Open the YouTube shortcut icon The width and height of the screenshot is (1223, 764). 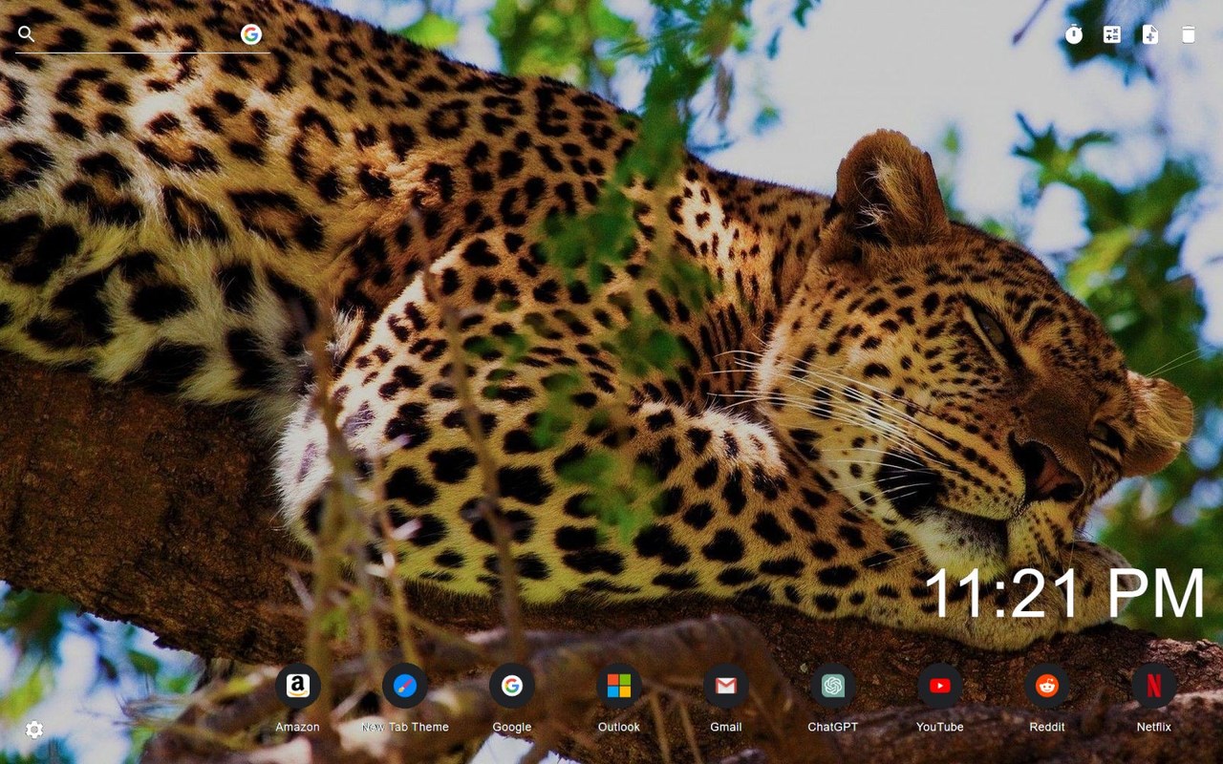[940, 686]
